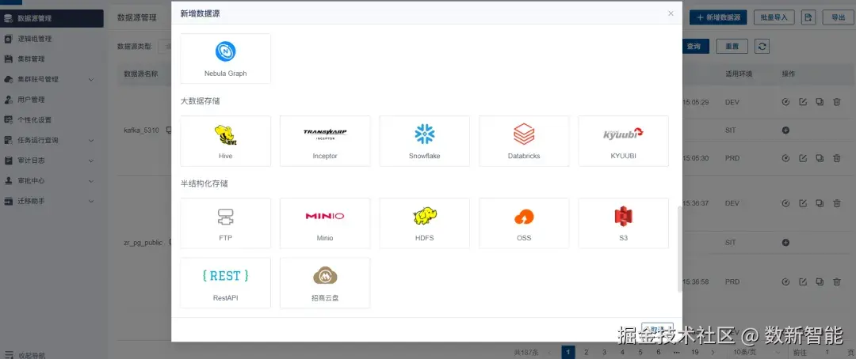This screenshot has width=856, height=359.
Task: Delete the PRD 15:36:58 row
Action: [x=836, y=282]
